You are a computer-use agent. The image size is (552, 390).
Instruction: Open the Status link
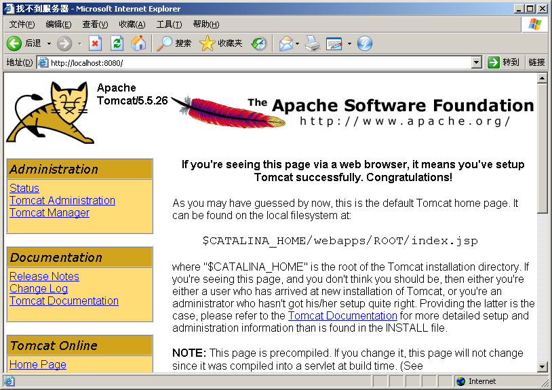tap(24, 189)
